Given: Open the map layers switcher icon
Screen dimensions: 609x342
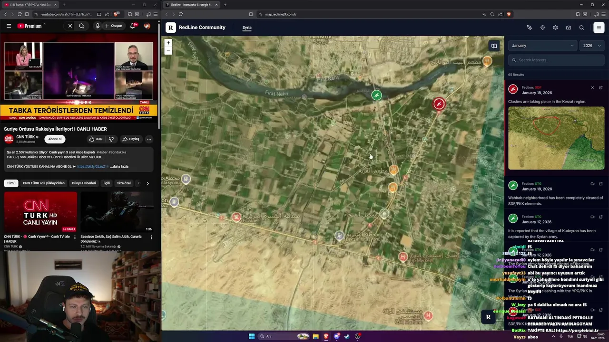Looking at the screenshot, I should [494, 46].
